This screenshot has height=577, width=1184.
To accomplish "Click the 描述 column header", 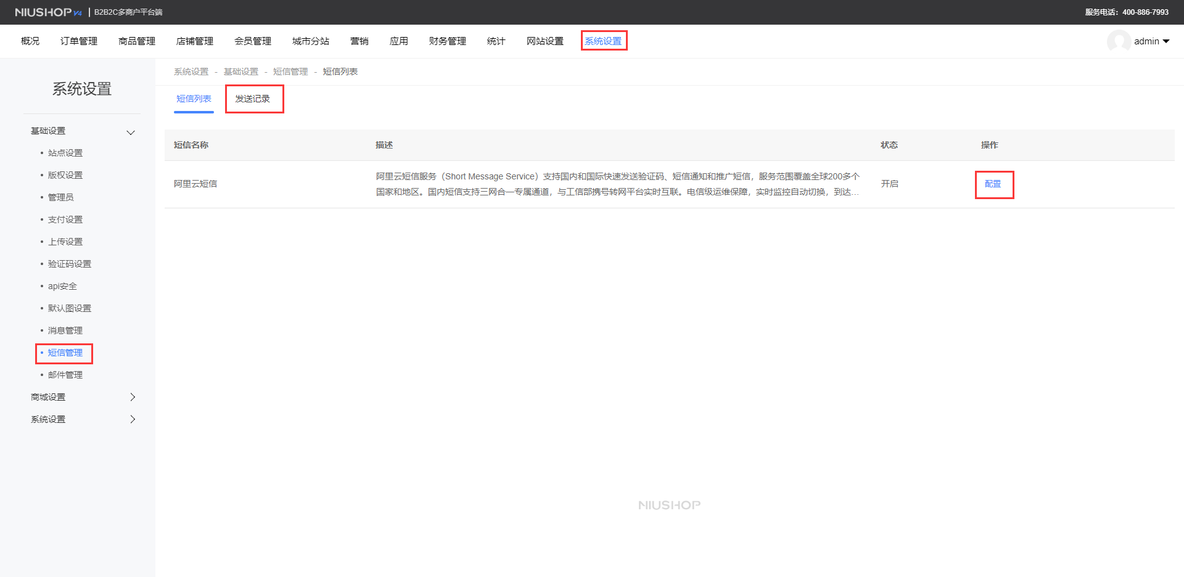I will click(384, 145).
